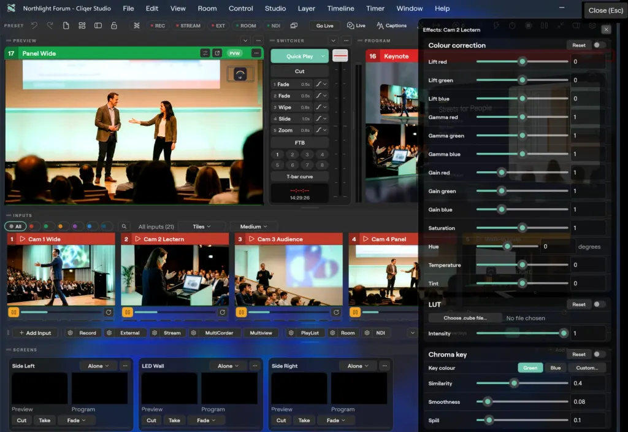This screenshot has height=432, width=628.
Task: Open the Layer menu
Action: (307, 9)
